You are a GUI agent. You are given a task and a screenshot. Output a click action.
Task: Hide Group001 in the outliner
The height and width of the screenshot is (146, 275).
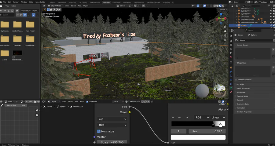click(271, 17)
